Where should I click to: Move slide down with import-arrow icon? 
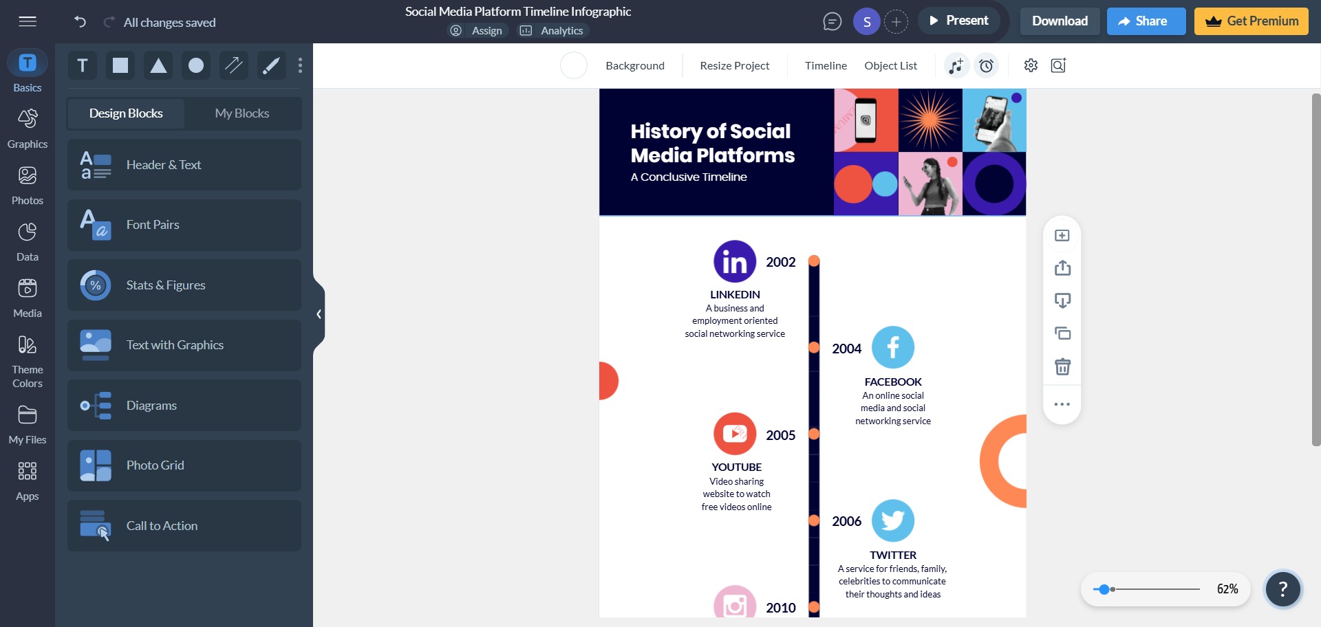(x=1062, y=300)
